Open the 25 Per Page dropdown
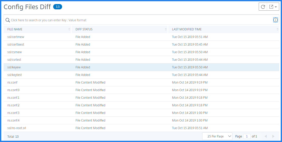 click(x=217, y=136)
